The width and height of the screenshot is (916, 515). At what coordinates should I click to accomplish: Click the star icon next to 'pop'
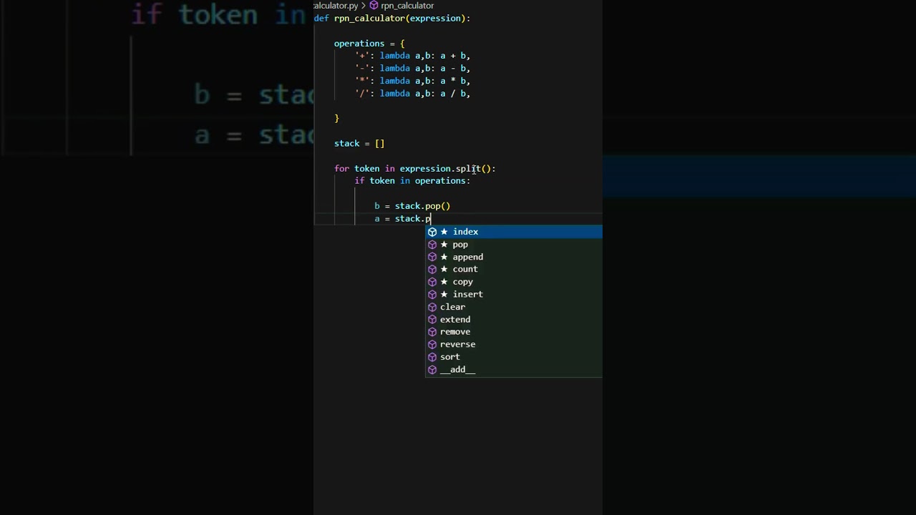pos(444,245)
